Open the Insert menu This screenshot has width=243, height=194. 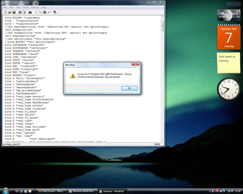coord(26,7)
